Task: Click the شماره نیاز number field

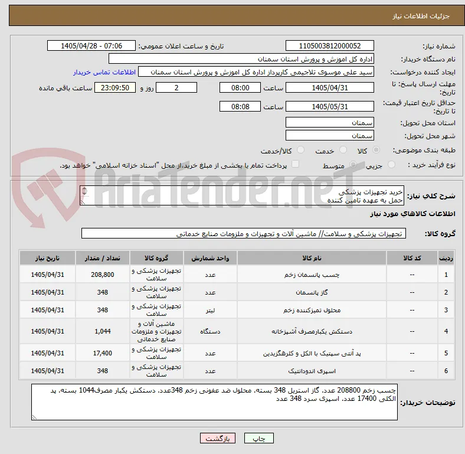Action: (329, 45)
